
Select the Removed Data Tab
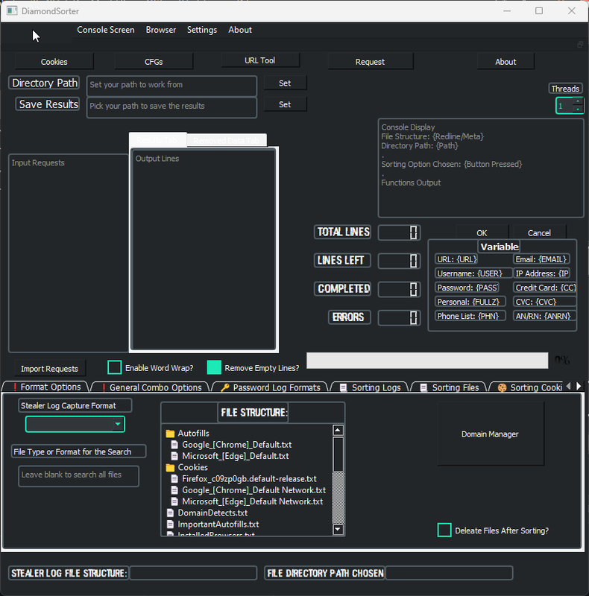coord(227,141)
